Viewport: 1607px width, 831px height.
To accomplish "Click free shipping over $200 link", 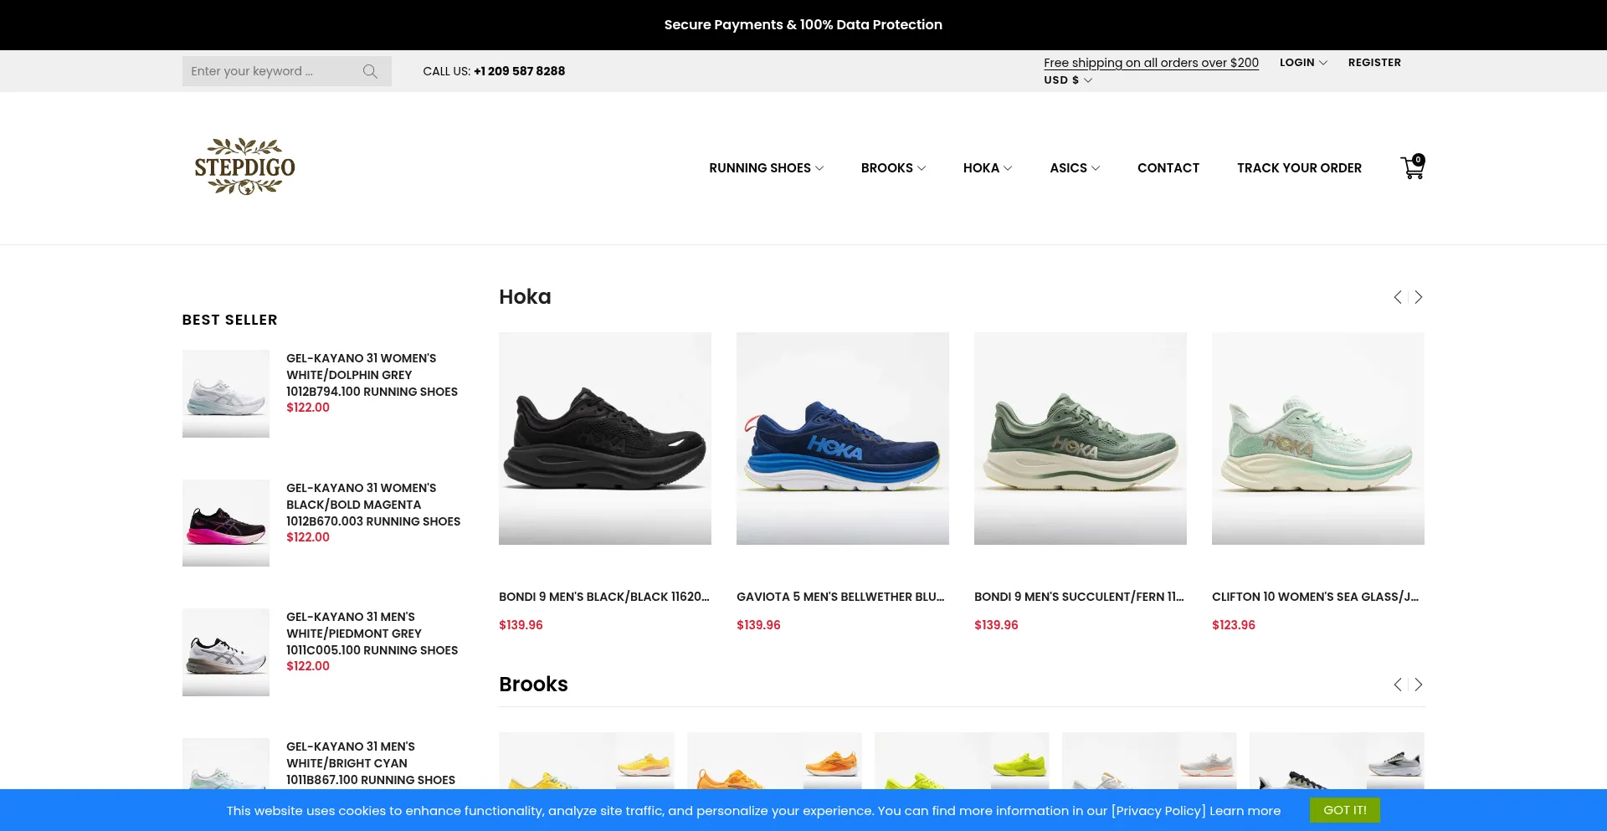I will (1151, 63).
